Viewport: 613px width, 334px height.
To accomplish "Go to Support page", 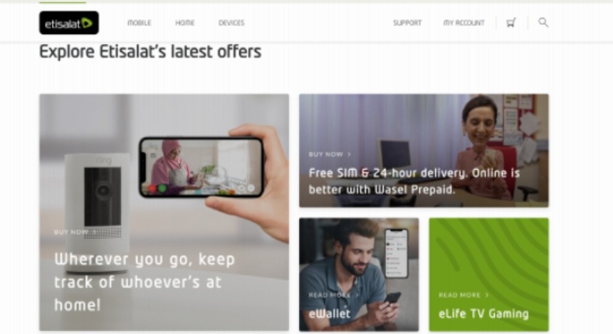I will pyautogui.click(x=407, y=23).
